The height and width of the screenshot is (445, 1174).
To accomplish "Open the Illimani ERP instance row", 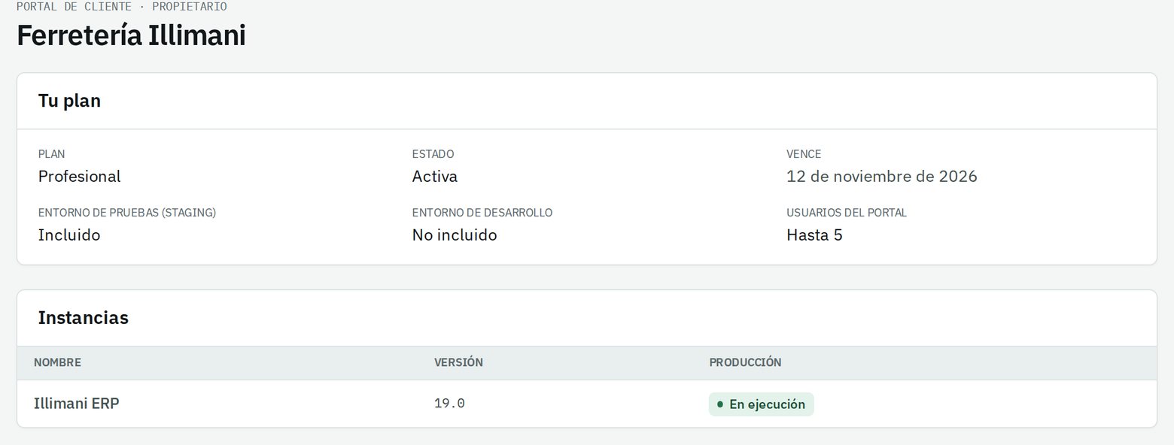I will (x=587, y=404).
